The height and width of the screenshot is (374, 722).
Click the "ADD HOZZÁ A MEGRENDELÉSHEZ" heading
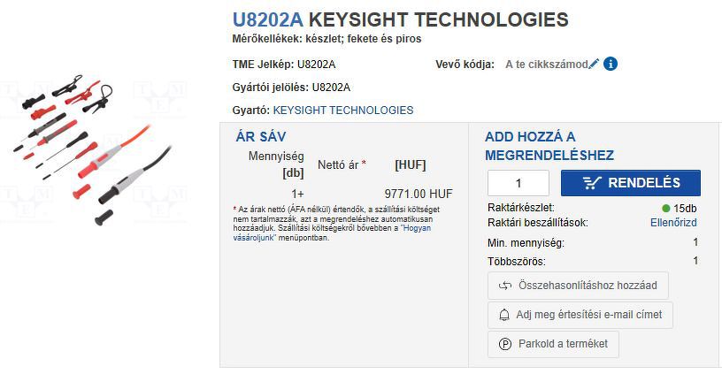click(x=549, y=146)
